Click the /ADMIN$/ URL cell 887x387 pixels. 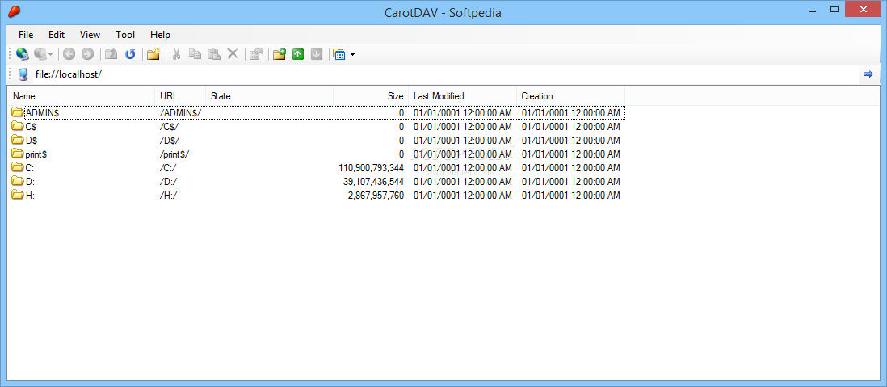[x=180, y=113]
